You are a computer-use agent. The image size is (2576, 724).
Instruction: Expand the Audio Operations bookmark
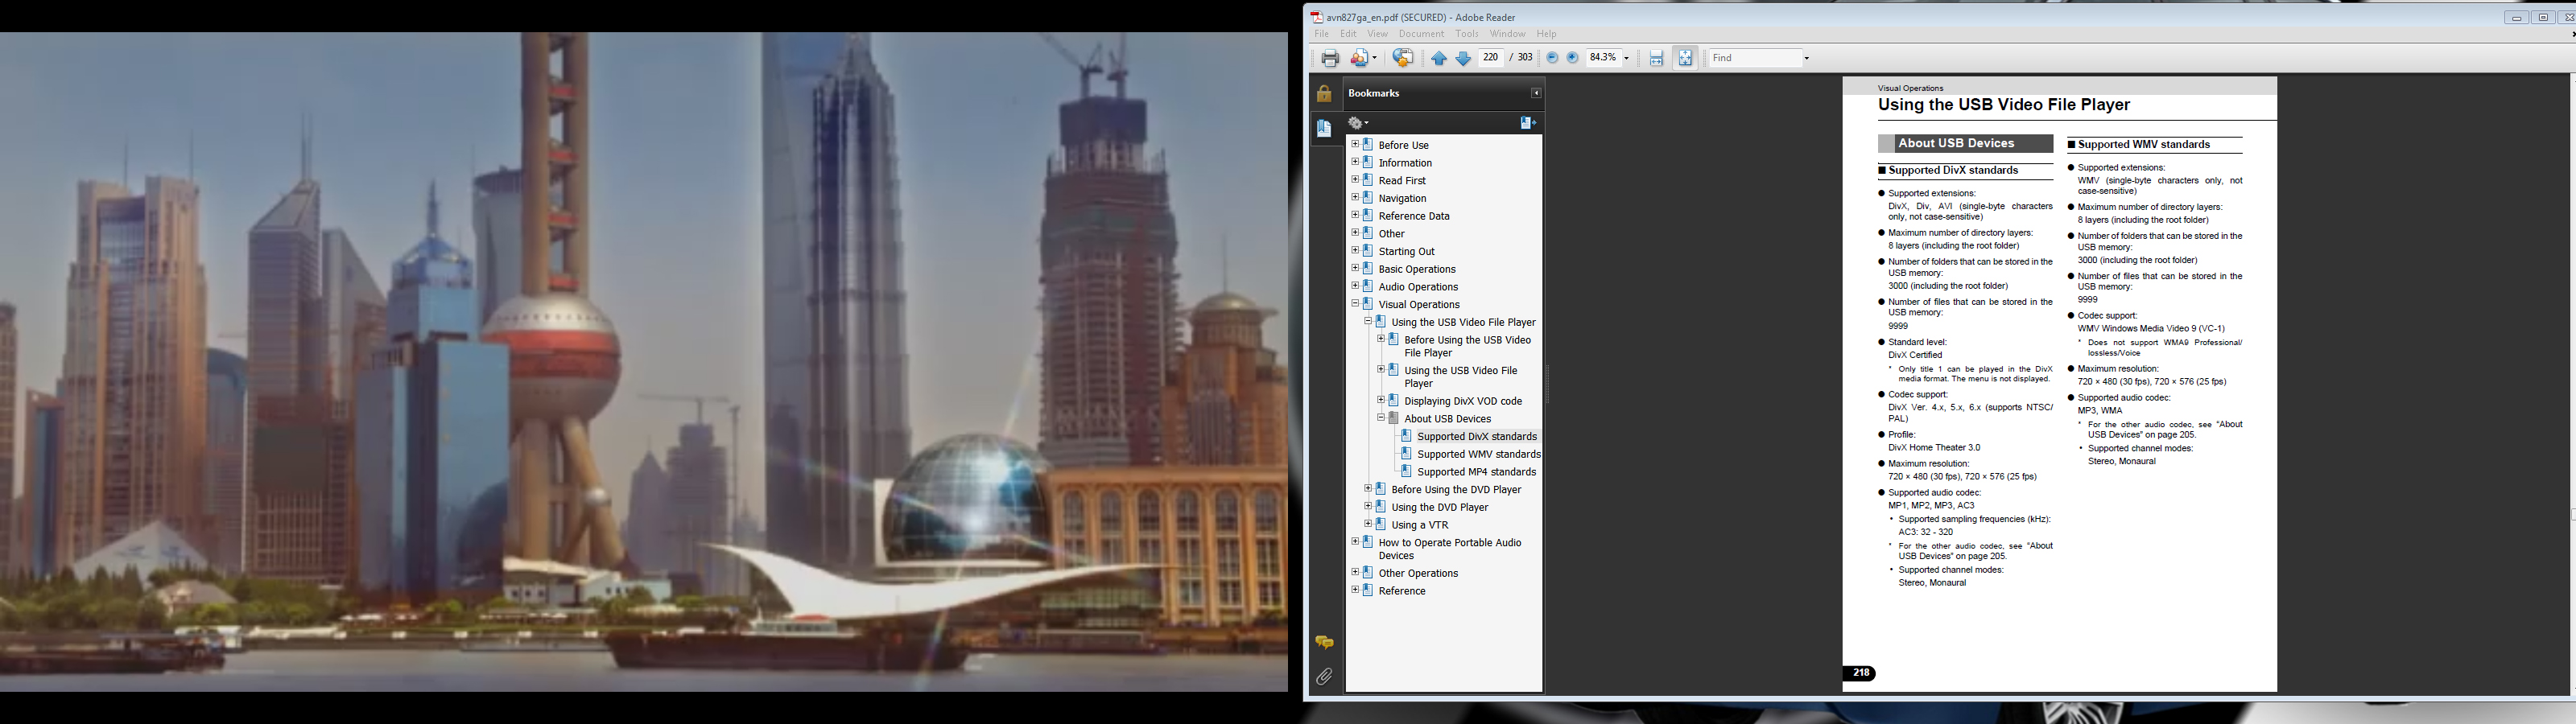point(1355,286)
